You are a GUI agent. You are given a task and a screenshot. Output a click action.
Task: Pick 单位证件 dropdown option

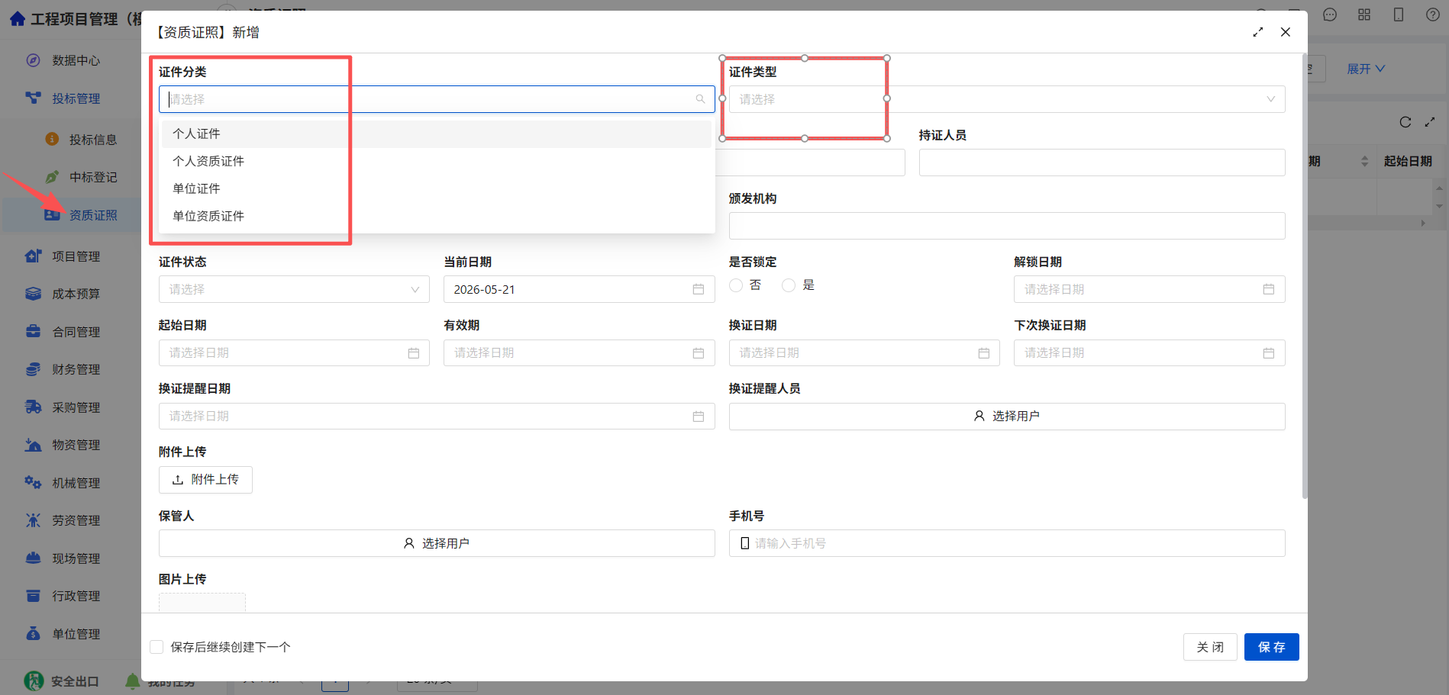pos(436,188)
